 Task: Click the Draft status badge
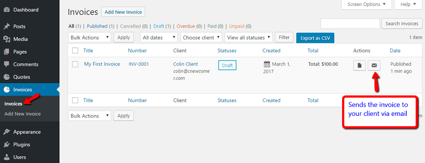pos(227,65)
